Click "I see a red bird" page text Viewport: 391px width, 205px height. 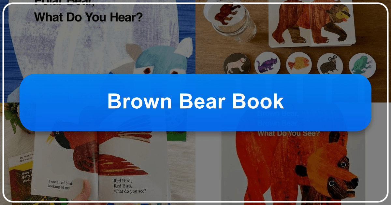pos(64,184)
